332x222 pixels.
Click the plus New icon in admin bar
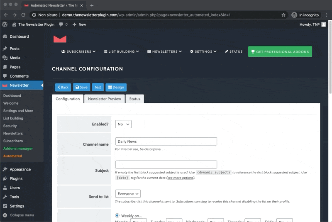(x=74, y=24)
